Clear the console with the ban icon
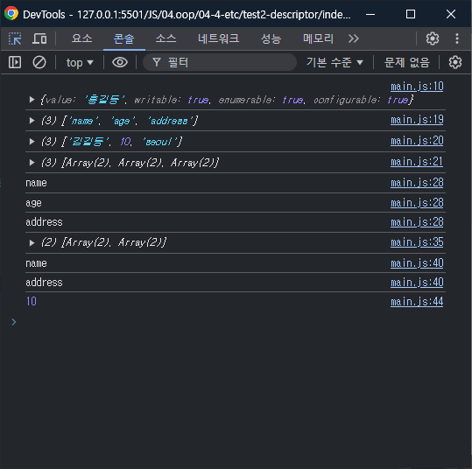Screen dimensions: 472x469 39,63
